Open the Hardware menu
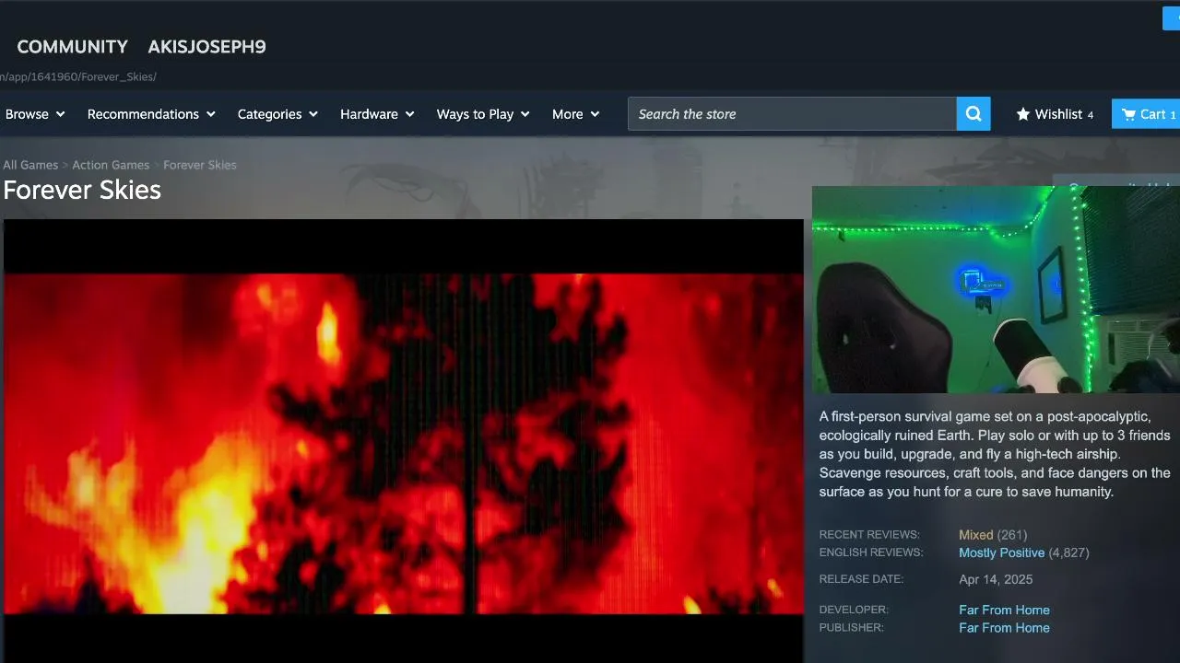Viewport: 1180px width, 663px height. point(377,114)
